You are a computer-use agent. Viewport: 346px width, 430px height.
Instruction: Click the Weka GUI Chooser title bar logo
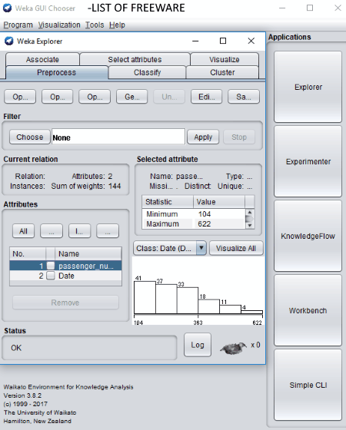click(8, 8)
